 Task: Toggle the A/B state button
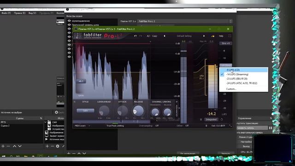[148, 36]
